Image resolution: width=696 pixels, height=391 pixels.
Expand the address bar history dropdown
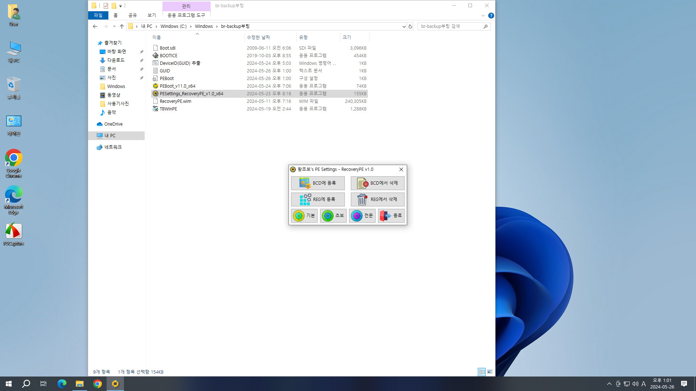point(404,26)
